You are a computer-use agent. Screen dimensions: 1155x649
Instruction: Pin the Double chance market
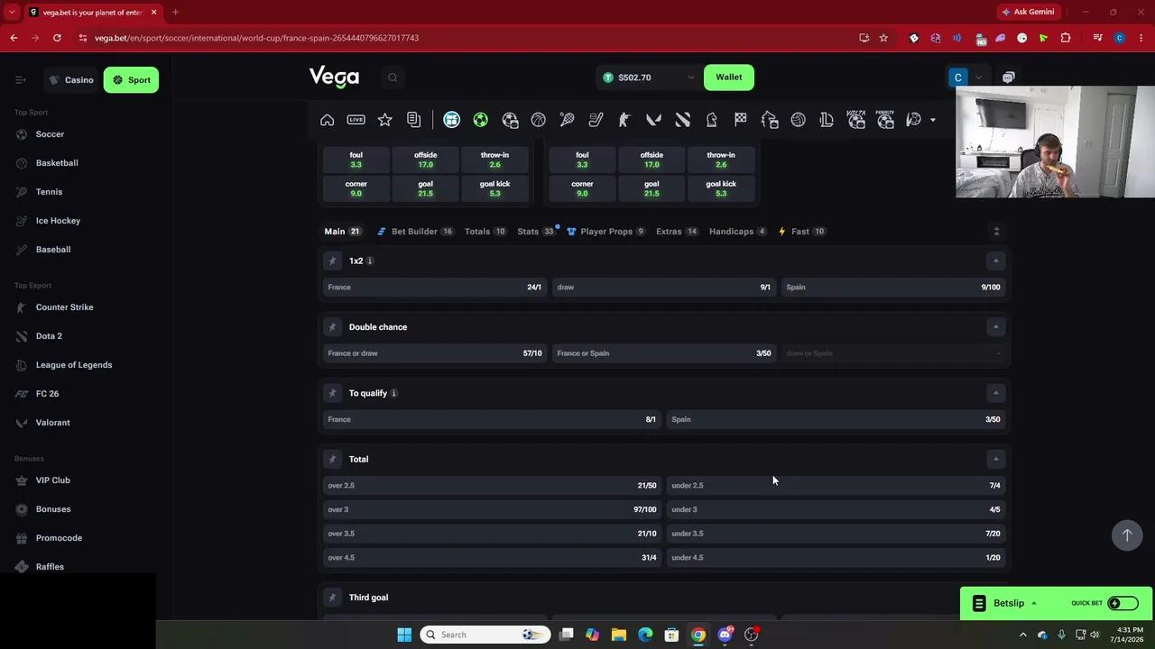point(332,327)
